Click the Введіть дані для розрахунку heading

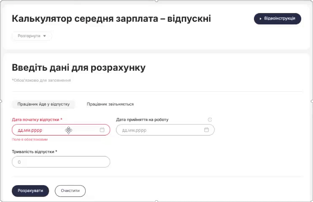coord(78,68)
